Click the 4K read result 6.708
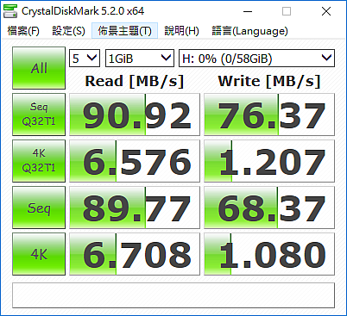The image size is (347, 316). tap(135, 254)
